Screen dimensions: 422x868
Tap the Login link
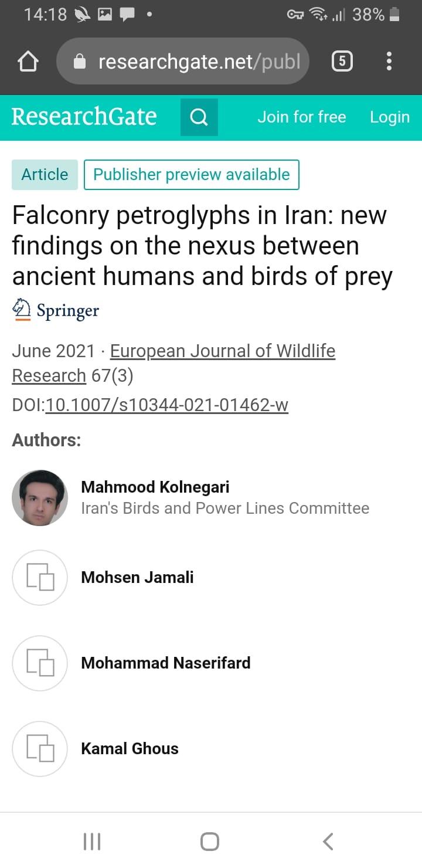pos(389,117)
